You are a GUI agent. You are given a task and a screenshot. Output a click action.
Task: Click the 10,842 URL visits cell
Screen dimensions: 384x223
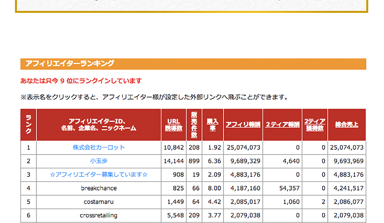tap(174, 148)
